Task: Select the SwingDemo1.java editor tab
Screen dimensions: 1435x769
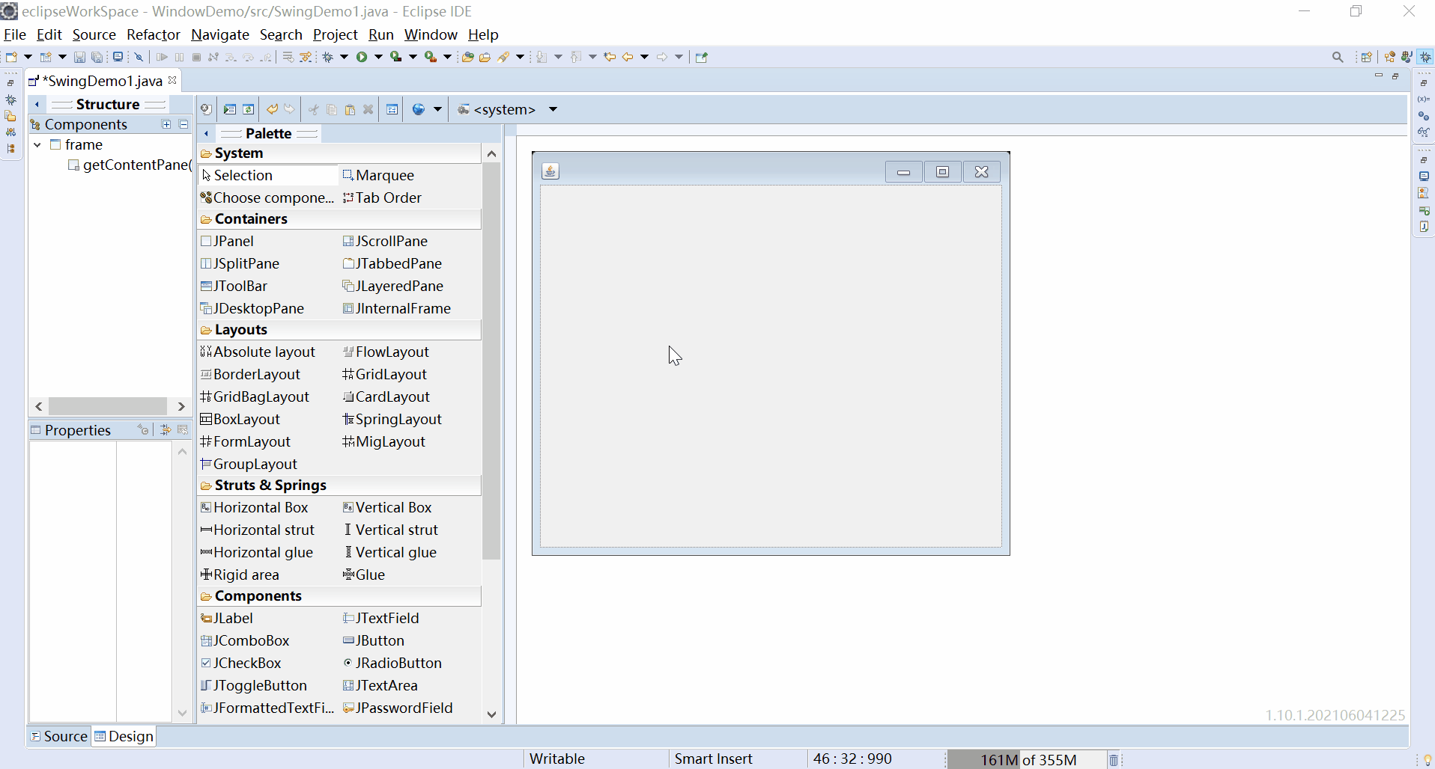Action: pyautogui.click(x=102, y=81)
